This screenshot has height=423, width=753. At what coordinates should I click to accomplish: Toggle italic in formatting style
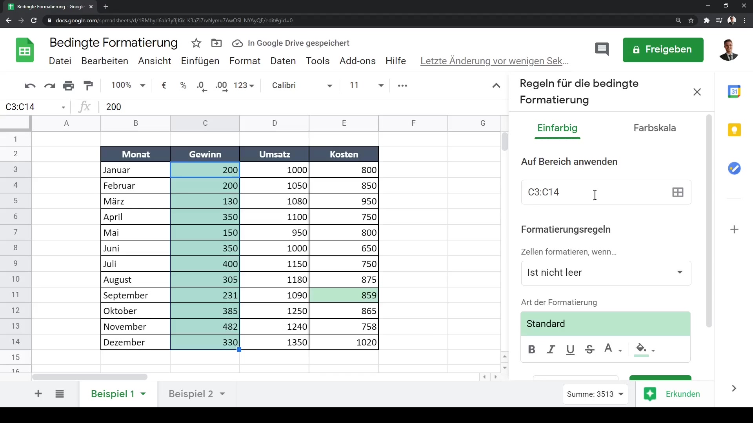(551, 349)
